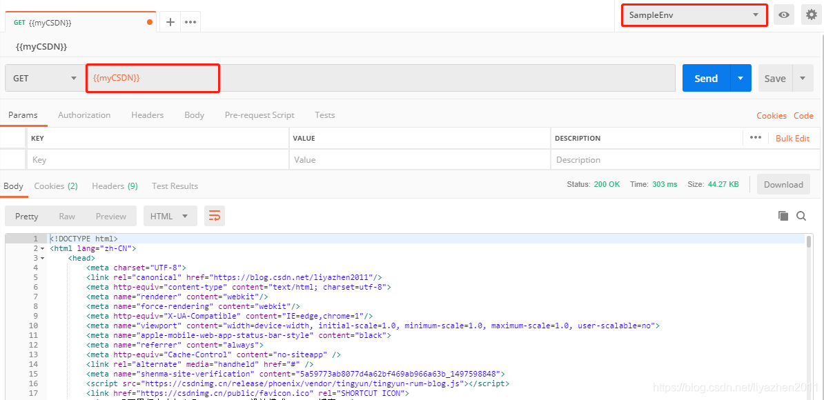This screenshot has height=400, width=824.
Task: Copy response body to clipboard icon
Action: 783,216
